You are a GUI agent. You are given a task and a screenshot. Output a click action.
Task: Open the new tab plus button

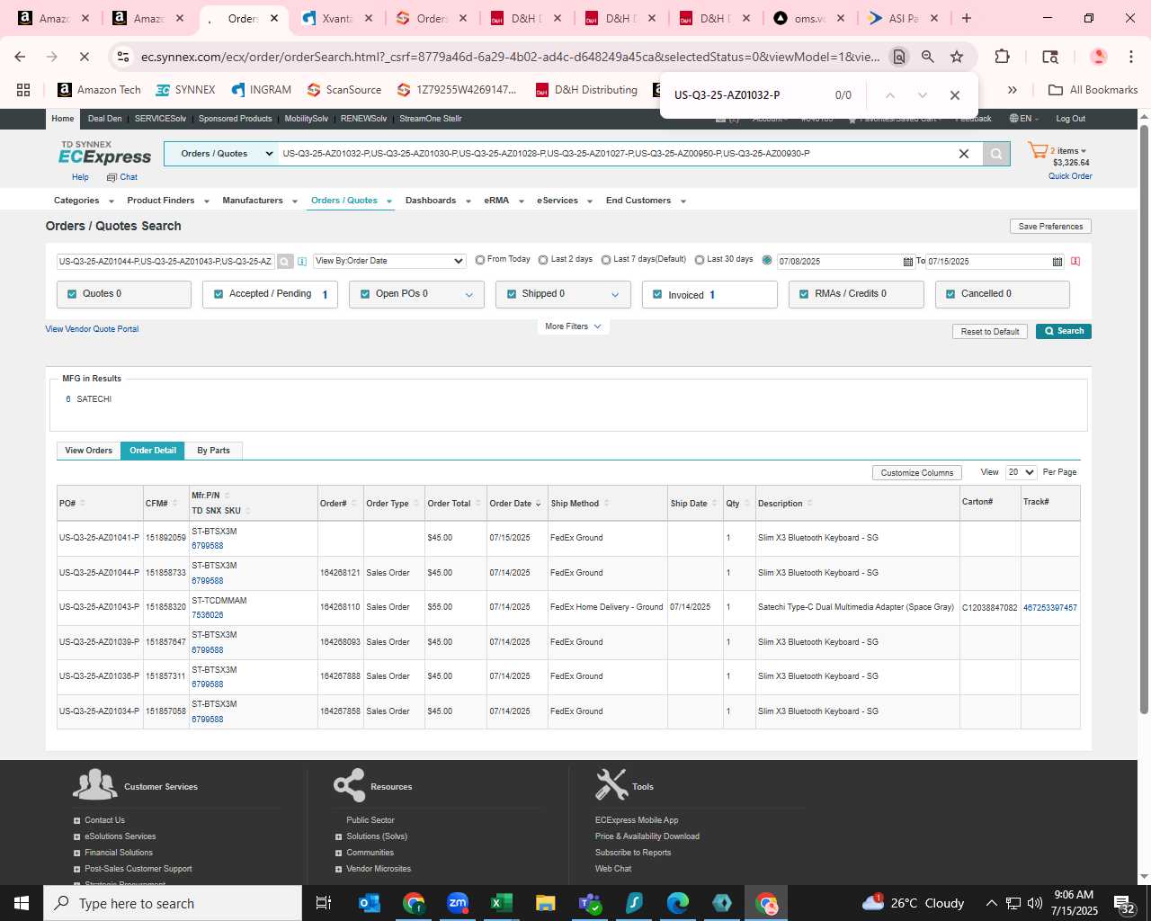(x=967, y=18)
